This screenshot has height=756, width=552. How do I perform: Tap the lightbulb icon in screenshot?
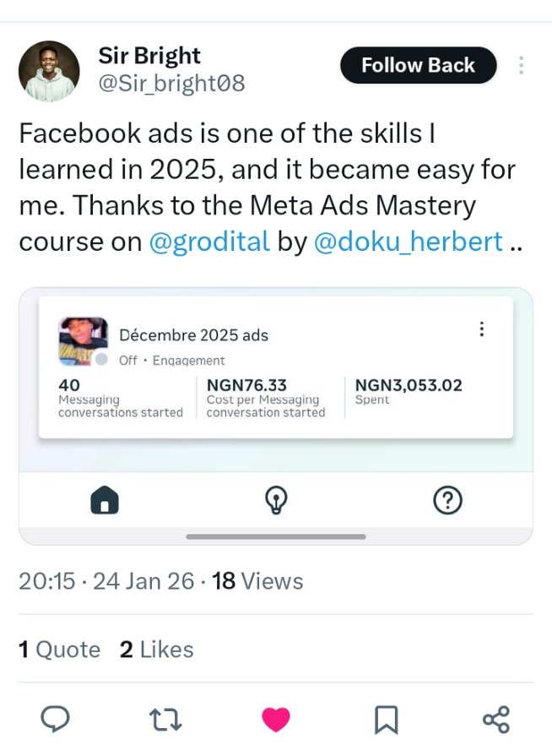pos(276,501)
